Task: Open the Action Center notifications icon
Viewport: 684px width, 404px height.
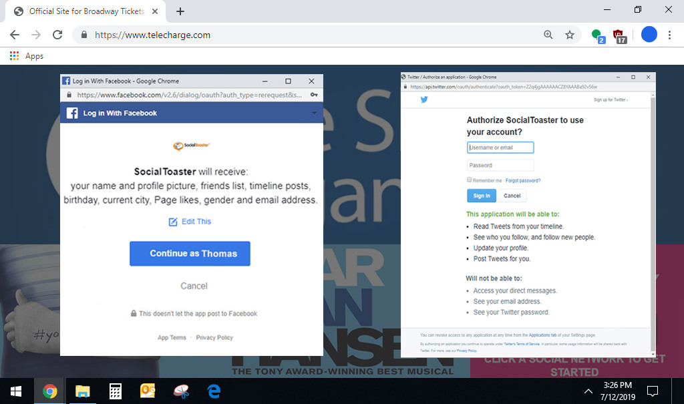Action: (653, 391)
